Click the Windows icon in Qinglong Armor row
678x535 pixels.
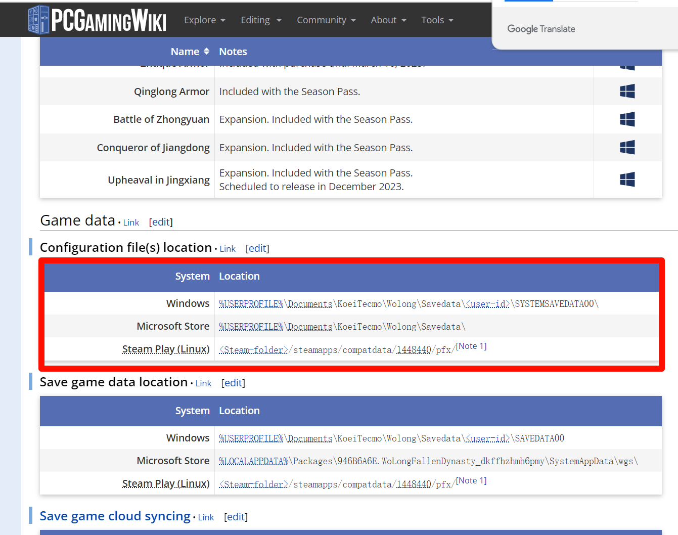(x=627, y=92)
